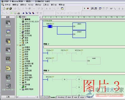Viewport: 125px width, 100px height.
Task: Click the glasses single read icon
Action: point(111,9)
